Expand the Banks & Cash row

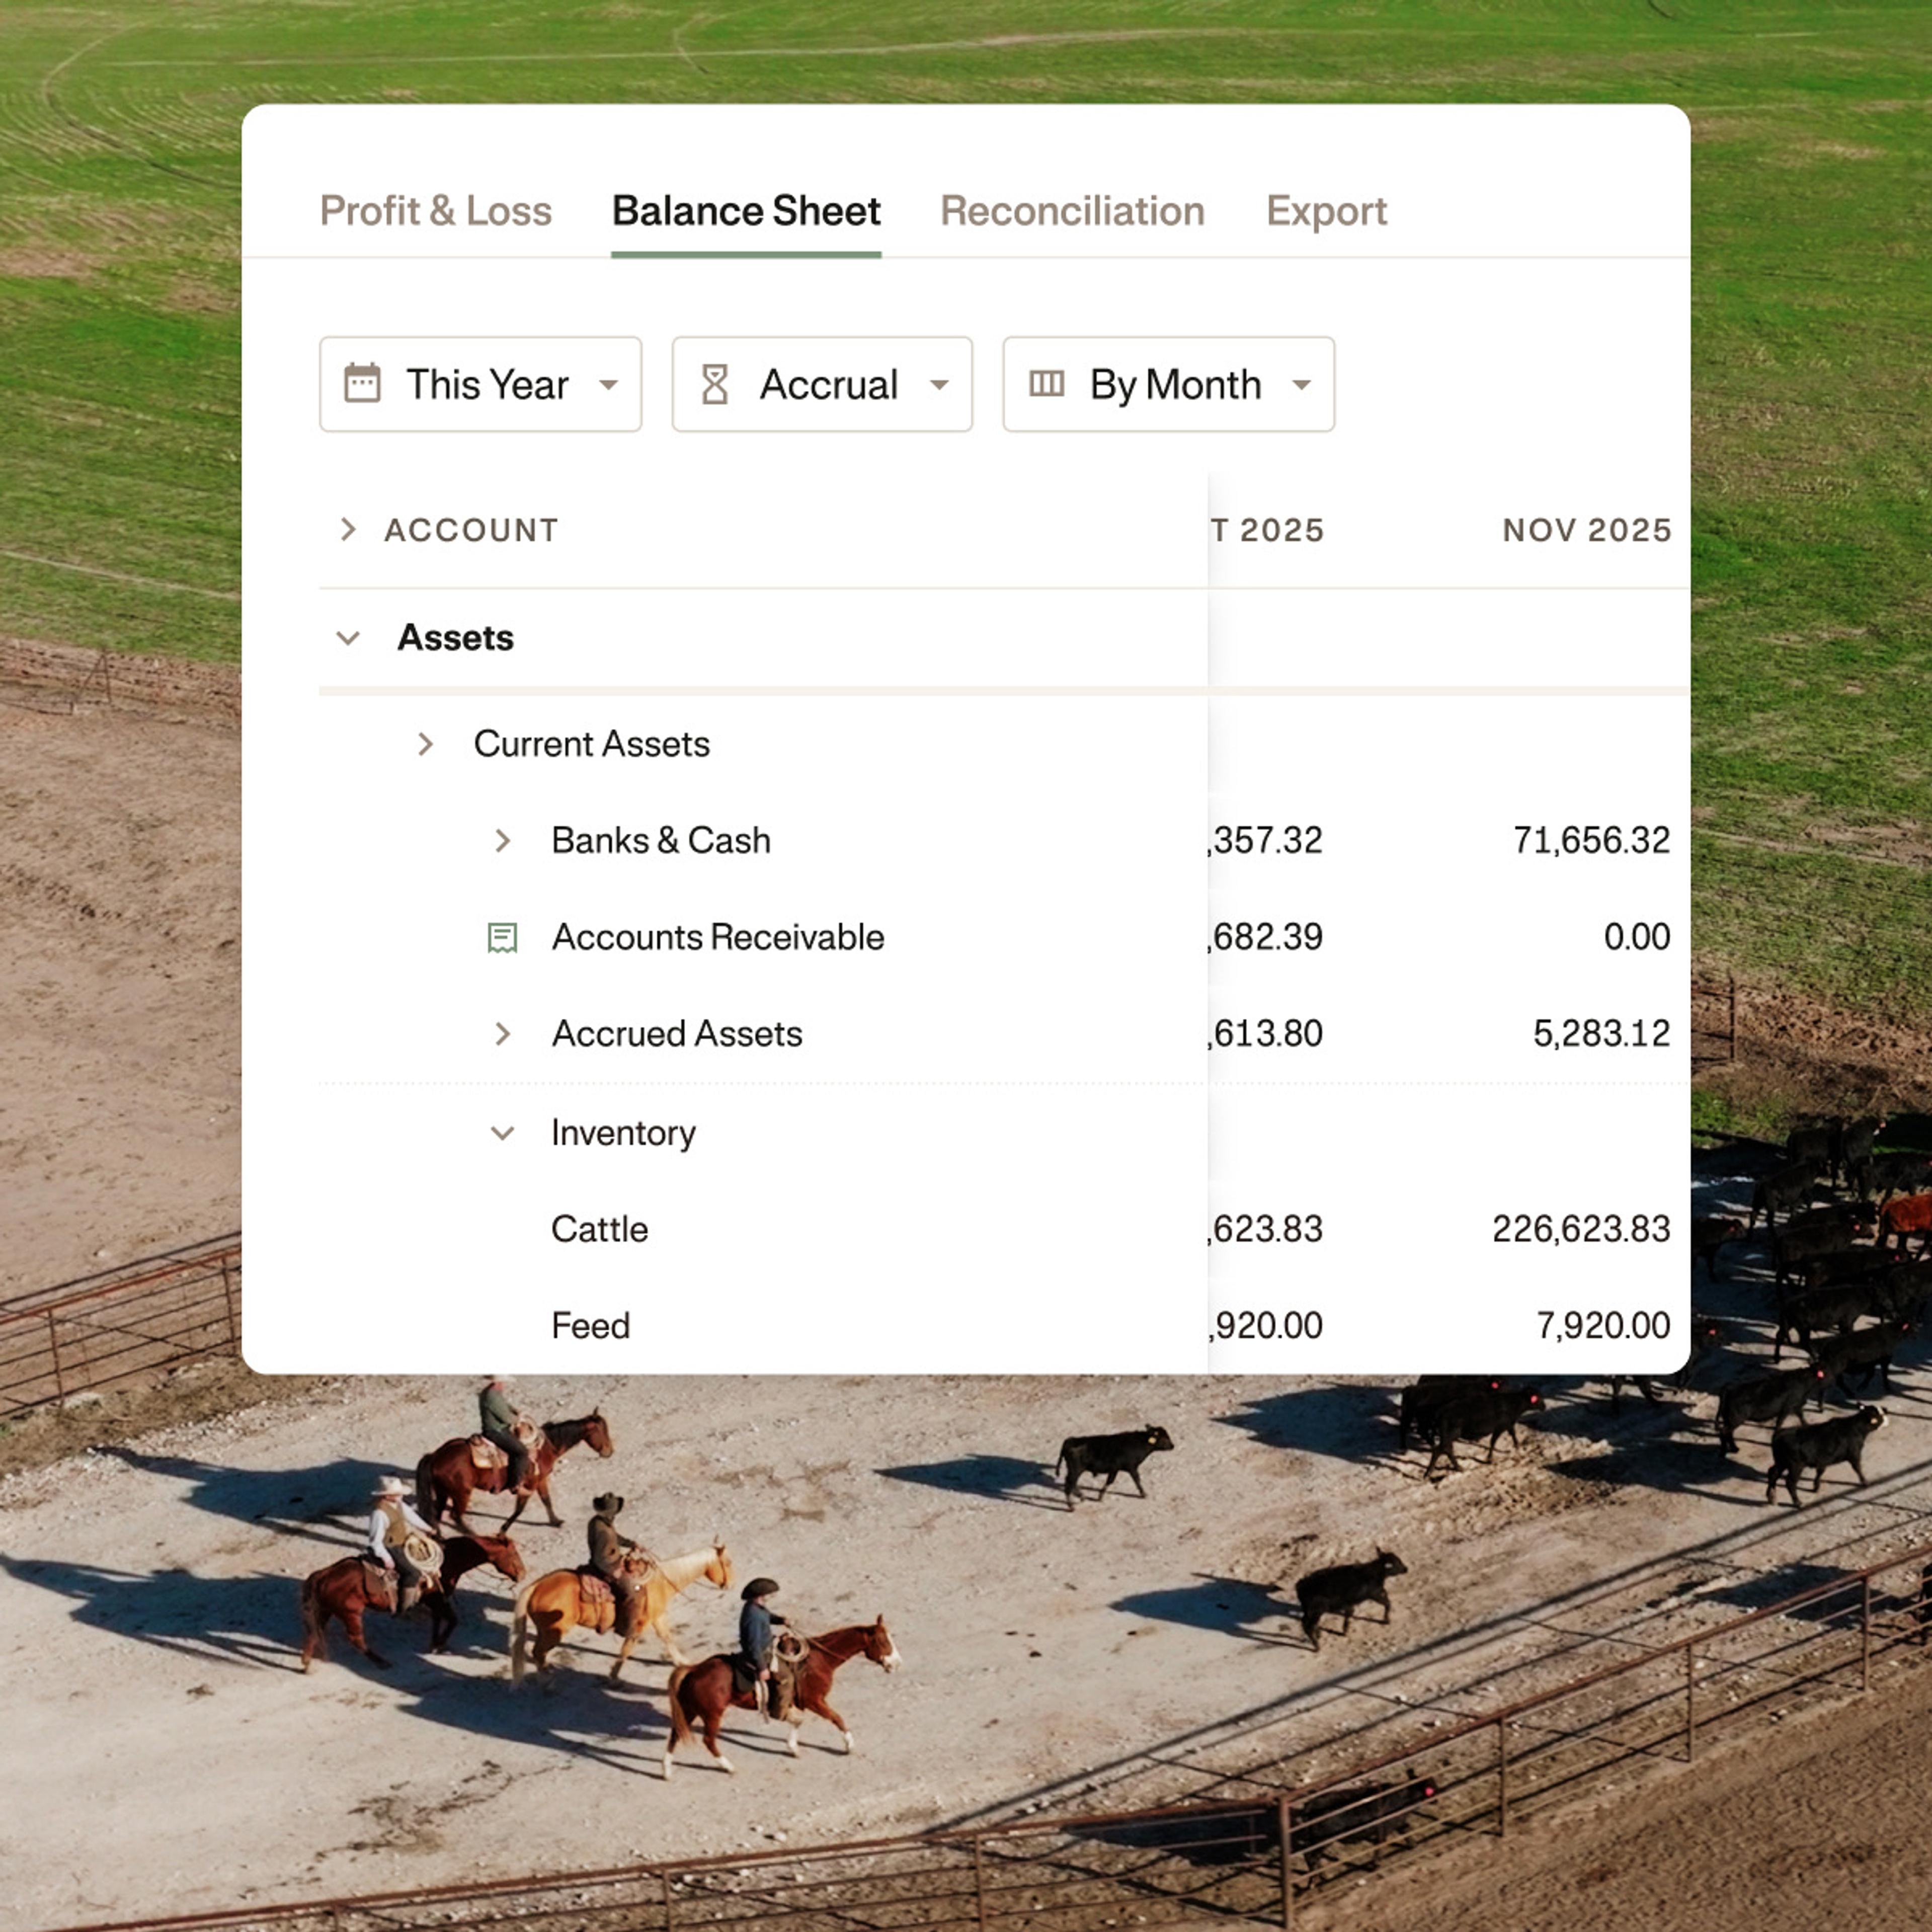tap(503, 841)
